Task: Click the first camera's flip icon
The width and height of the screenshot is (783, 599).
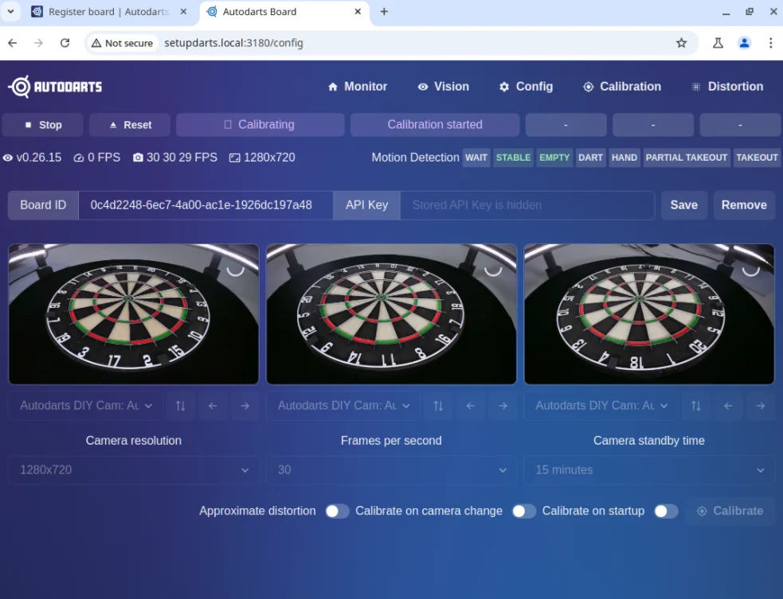Action: pos(180,406)
